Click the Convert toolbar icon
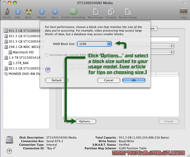The width and height of the screenshot is (190, 157). 111,11
